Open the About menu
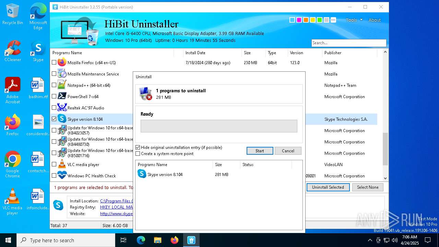439x247 pixels. click(x=375, y=20)
